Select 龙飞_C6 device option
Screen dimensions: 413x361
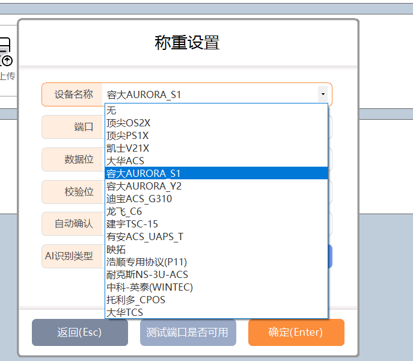(x=216, y=211)
